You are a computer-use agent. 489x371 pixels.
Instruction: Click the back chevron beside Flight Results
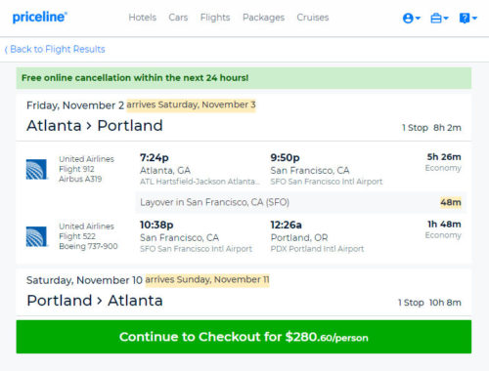(x=6, y=50)
